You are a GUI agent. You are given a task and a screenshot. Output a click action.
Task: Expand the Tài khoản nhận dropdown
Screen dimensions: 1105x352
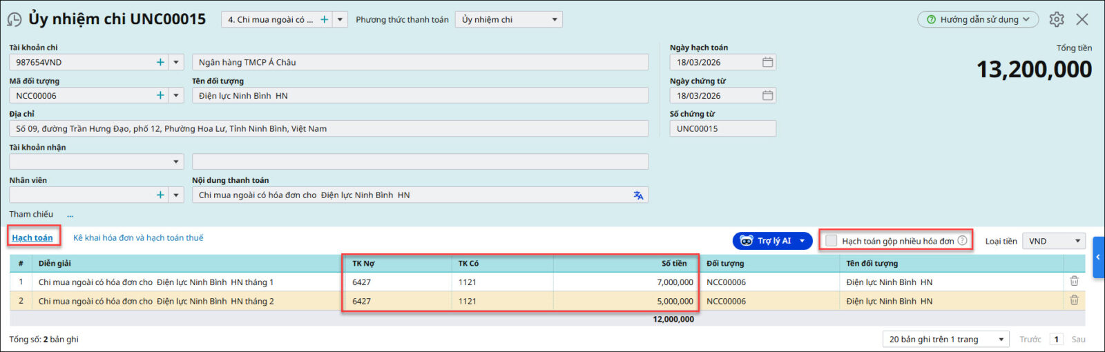pos(176,162)
